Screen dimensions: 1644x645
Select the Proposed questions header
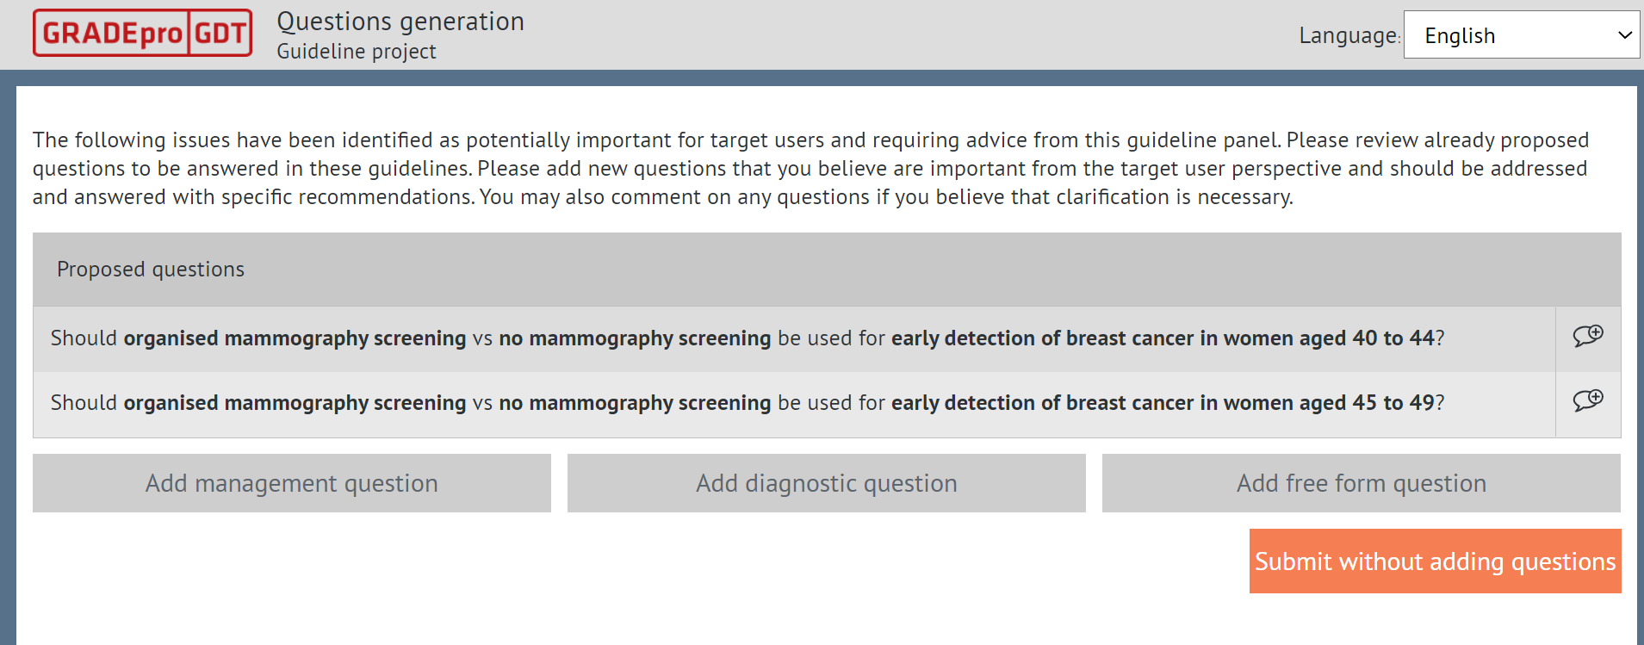(150, 269)
